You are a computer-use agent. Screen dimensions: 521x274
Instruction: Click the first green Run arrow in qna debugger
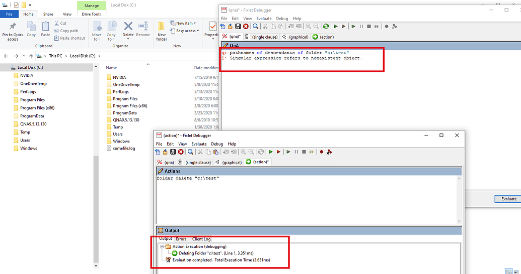[336, 26]
